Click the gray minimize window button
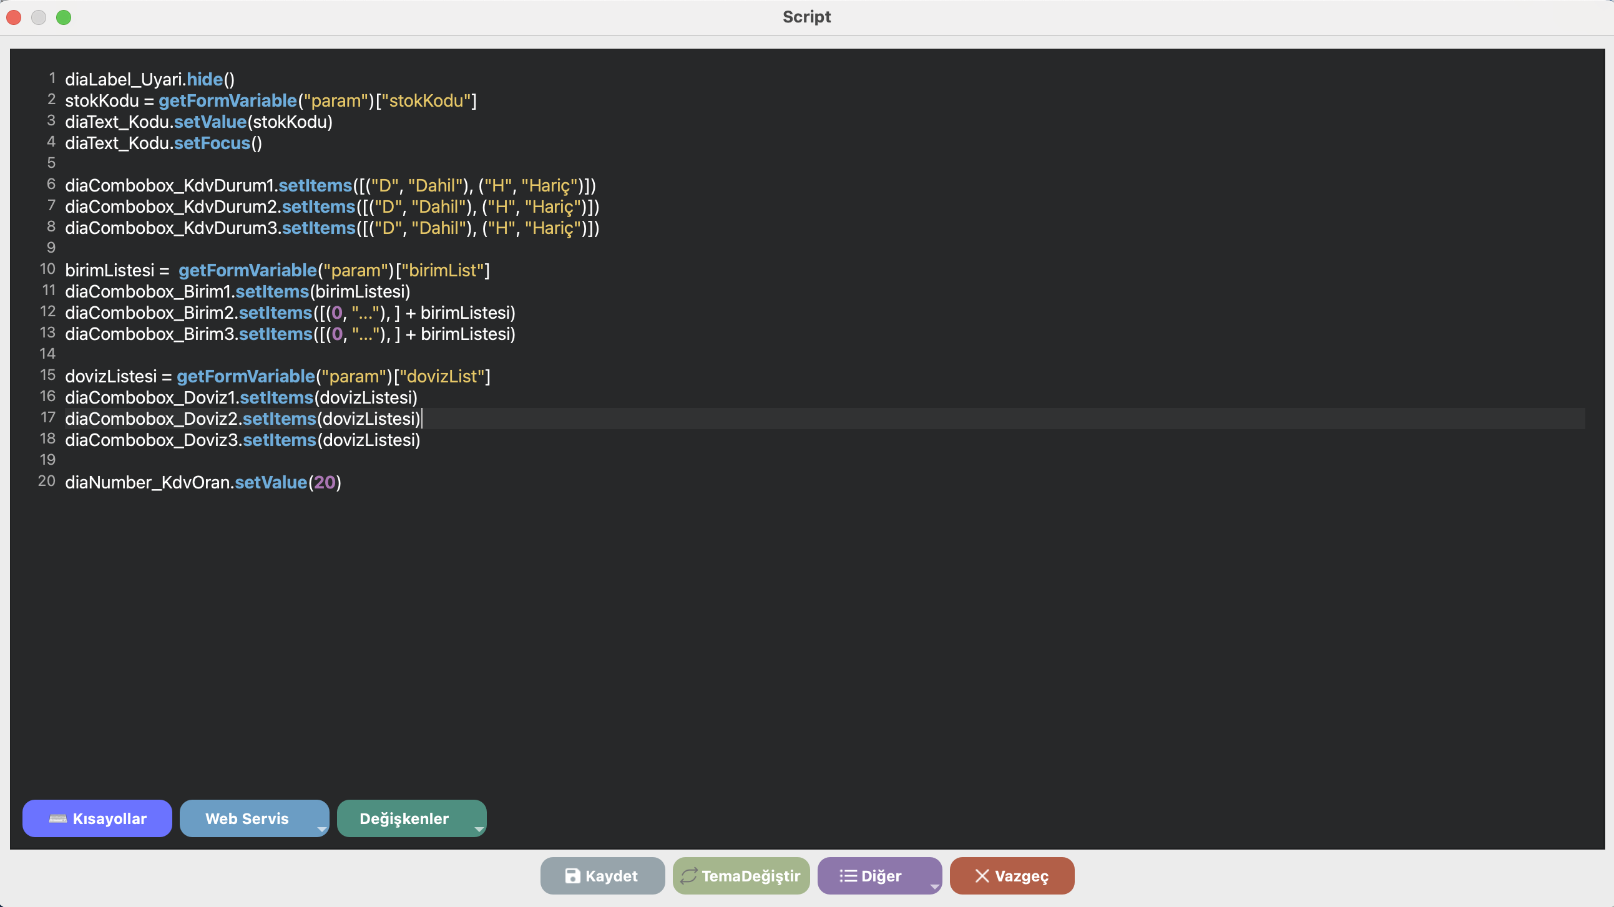The height and width of the screenshot is (907, 1614). (x=39, y=17)
